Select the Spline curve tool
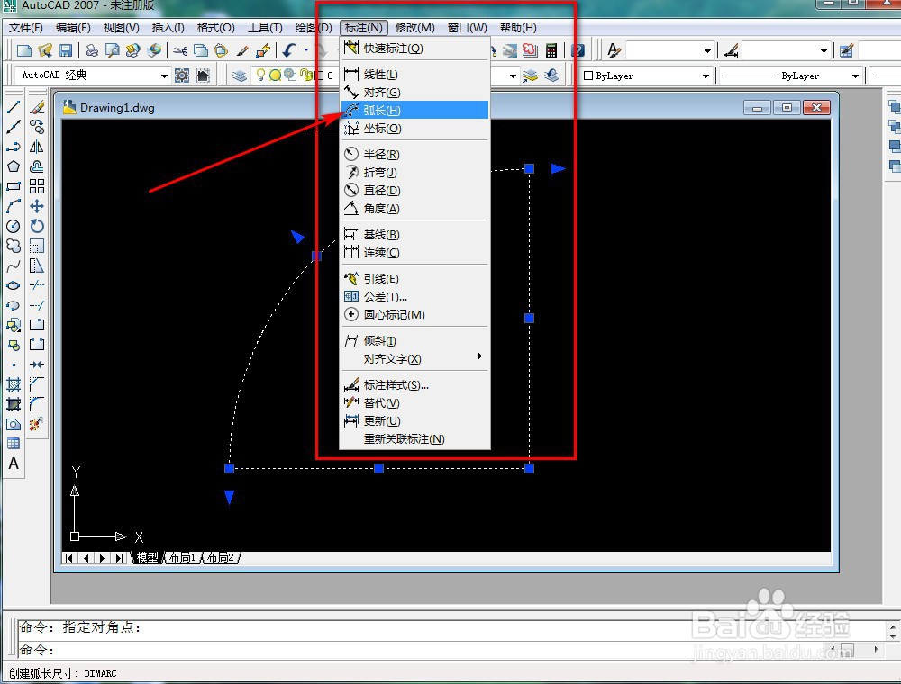This screenshot has height=684, width=901. pyautogui.click(x=14, y=265)
